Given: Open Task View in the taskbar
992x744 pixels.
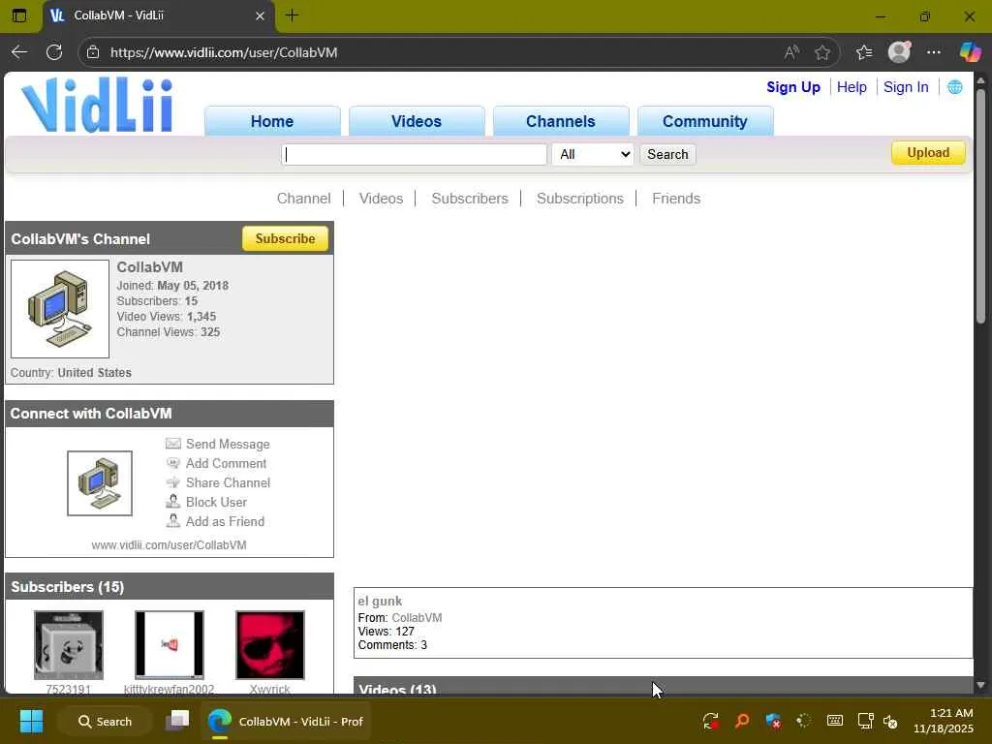Looking at the screenshot, I should pos(177,721).
